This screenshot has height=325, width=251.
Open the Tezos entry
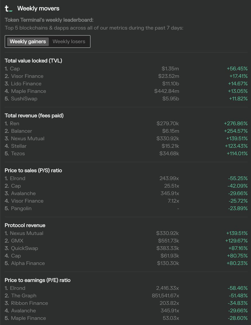tap(18, 154)
